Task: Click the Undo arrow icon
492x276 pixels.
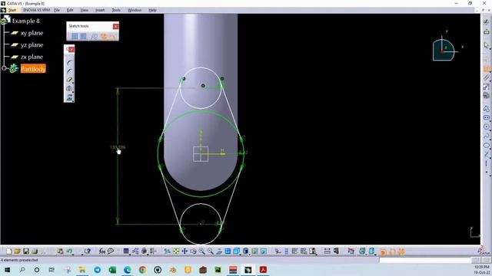Action: pos(68,251)
